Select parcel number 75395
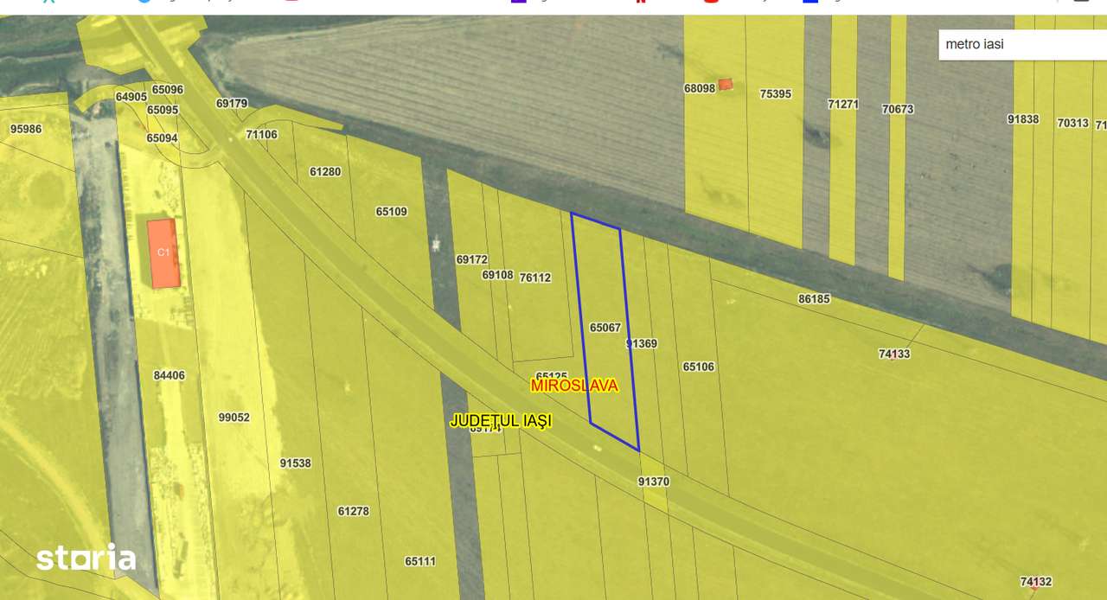Viewport: 1107px width, 600px height. tap(776, 93)
